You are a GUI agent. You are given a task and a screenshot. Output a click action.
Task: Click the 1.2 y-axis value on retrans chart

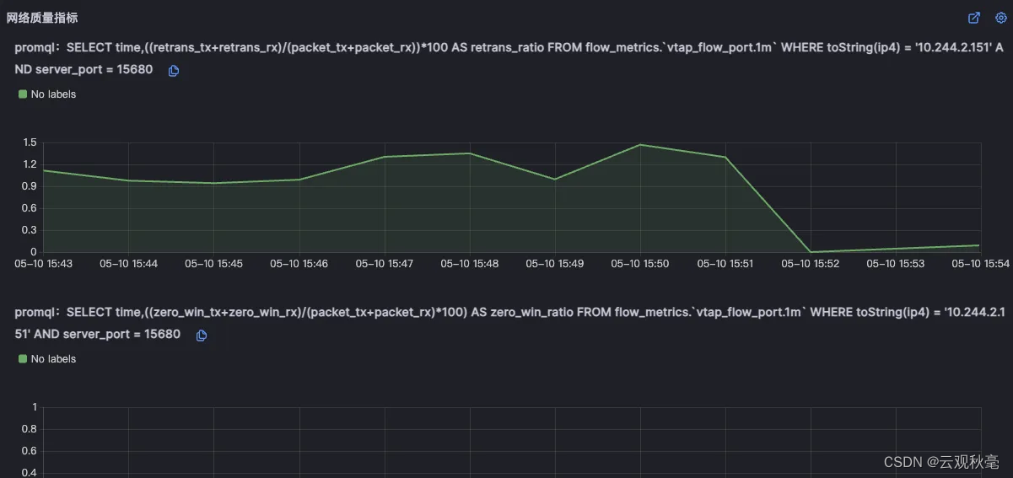click(30, 164)
